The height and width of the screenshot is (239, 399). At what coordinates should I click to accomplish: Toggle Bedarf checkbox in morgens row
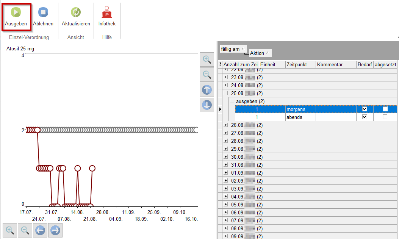(365, 109)
